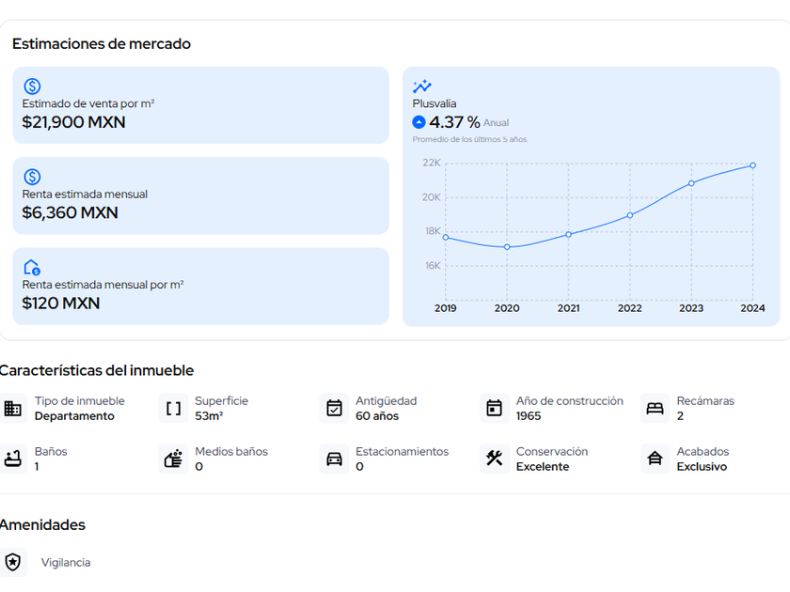The height and width of the screenshot is (592, 790).
Task: Click the building icon for Tipo de inmueble
Action: 12,409
